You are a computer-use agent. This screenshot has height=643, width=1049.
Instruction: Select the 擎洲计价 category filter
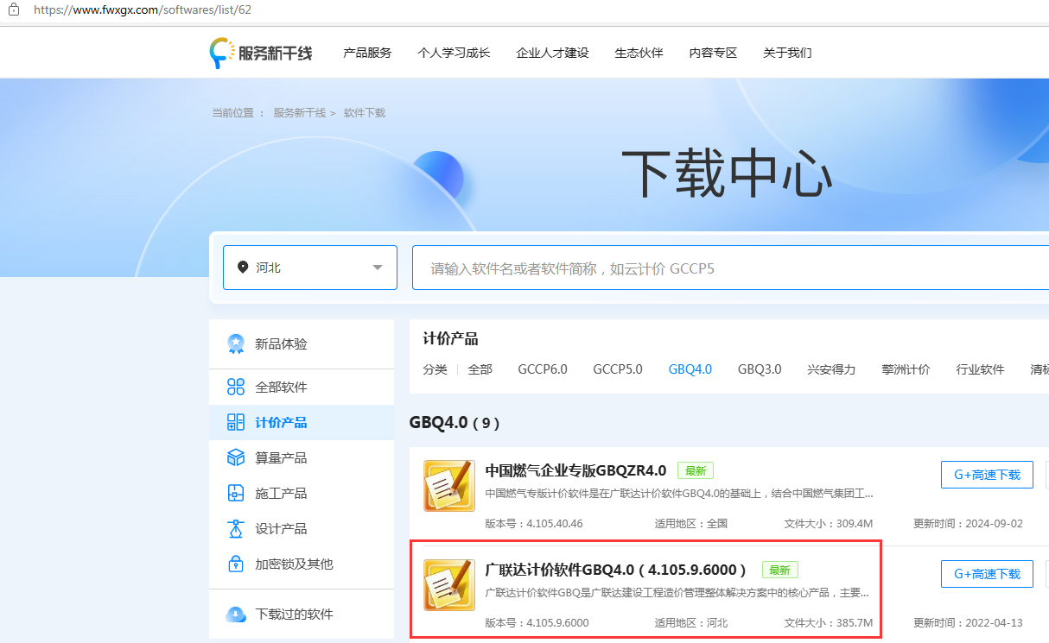tap(906, 369)
